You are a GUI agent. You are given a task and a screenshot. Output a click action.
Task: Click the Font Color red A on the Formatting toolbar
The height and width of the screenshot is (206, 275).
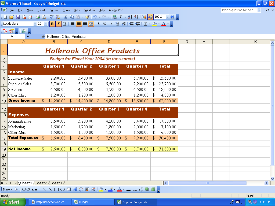[x=164, y=24]
